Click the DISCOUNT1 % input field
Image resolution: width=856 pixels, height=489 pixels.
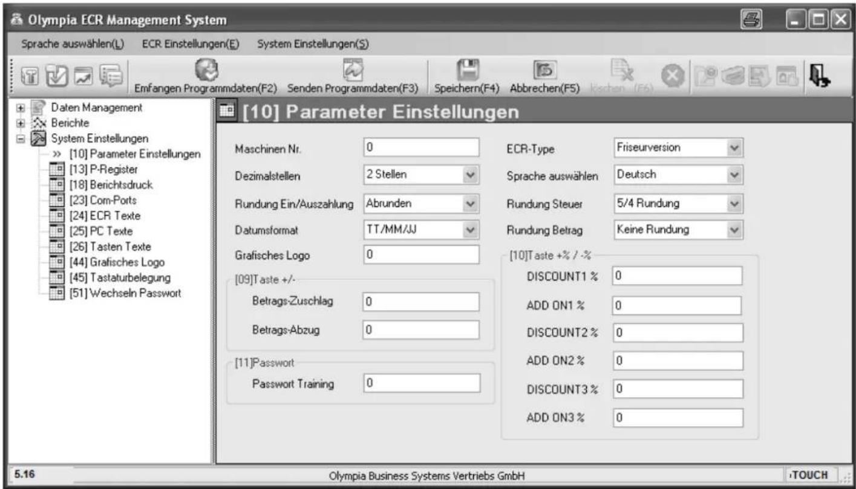pos(677,276)
